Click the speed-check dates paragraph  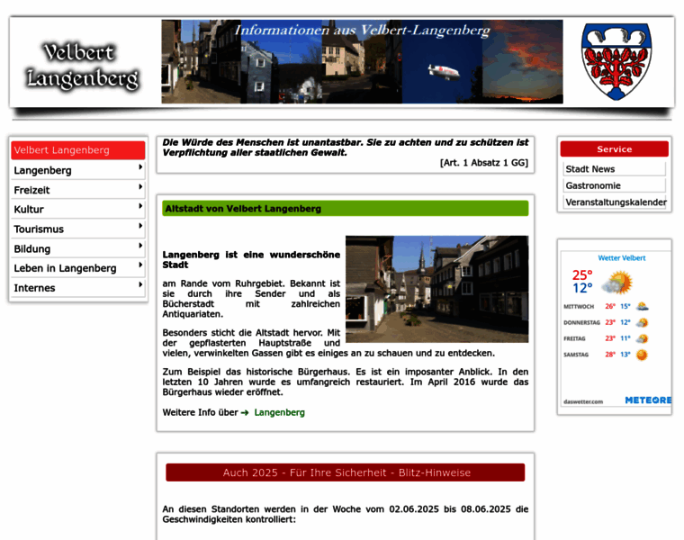[345, 514]
